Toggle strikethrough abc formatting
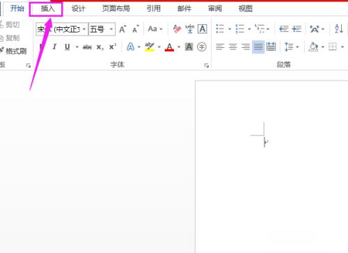Image resolution: width=348 pixels, height=253 pixels. (87, 47)
